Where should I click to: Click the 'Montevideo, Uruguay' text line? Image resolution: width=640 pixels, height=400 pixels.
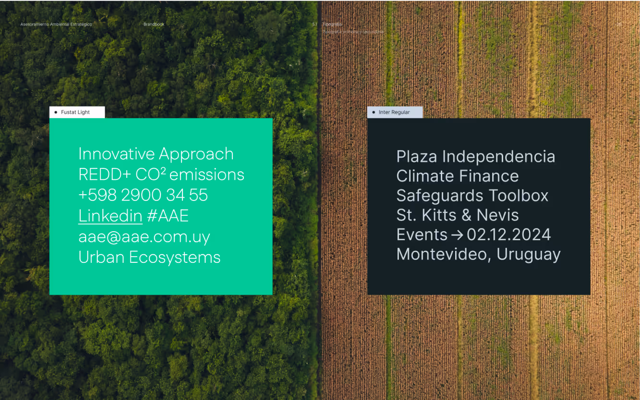coord(479,254)
